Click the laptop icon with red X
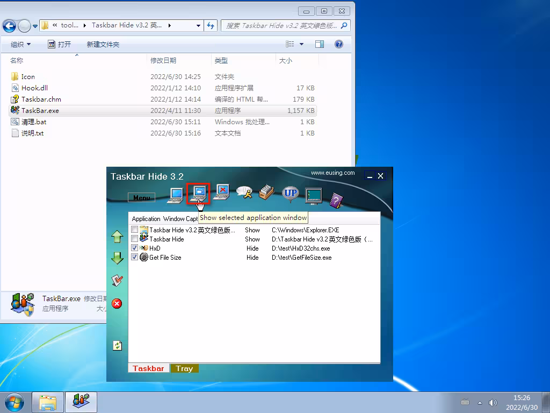The width and height of the screenshot is (550, 413). coord(222,192)
